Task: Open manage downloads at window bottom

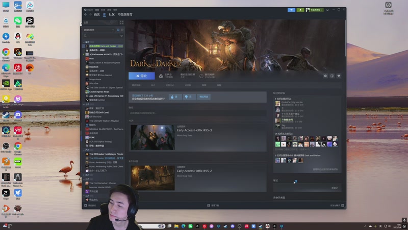Action: [213, 205]
